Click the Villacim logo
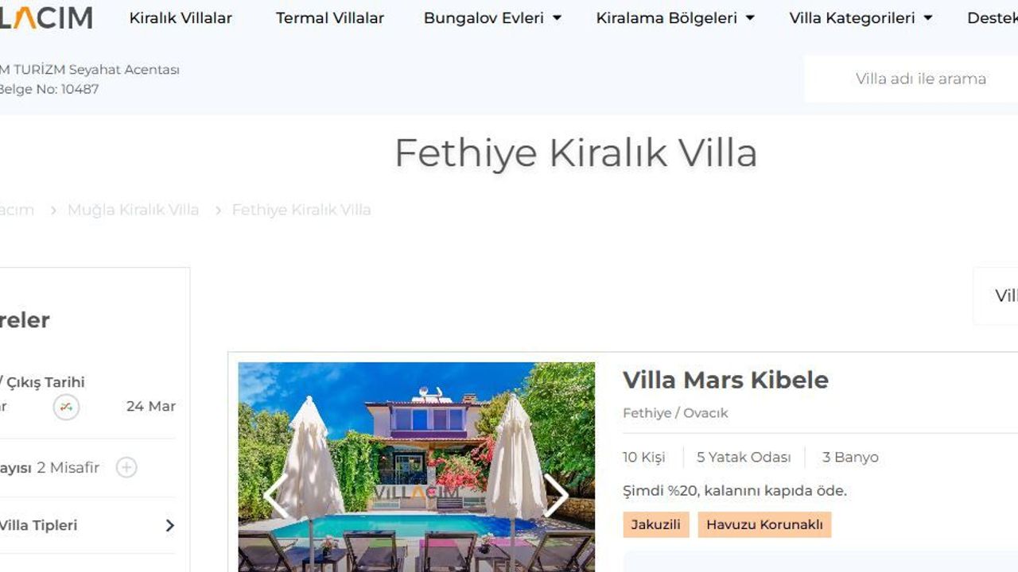The image size is (1018, 572). coord(46,17)
